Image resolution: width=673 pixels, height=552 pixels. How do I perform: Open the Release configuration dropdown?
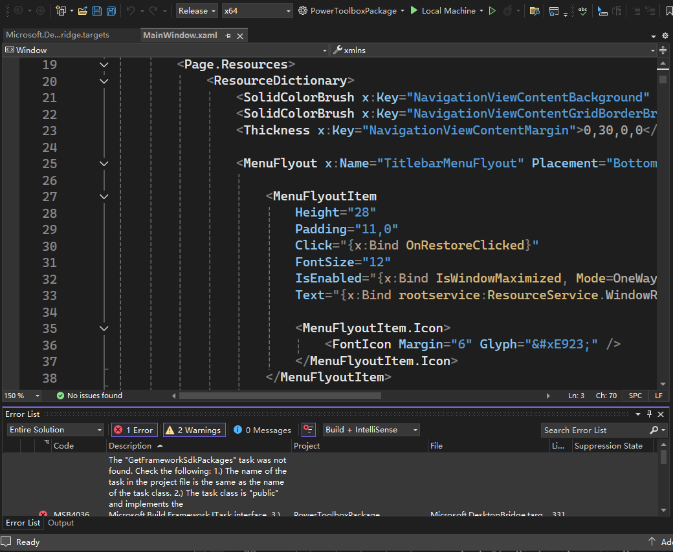[197, 11]
